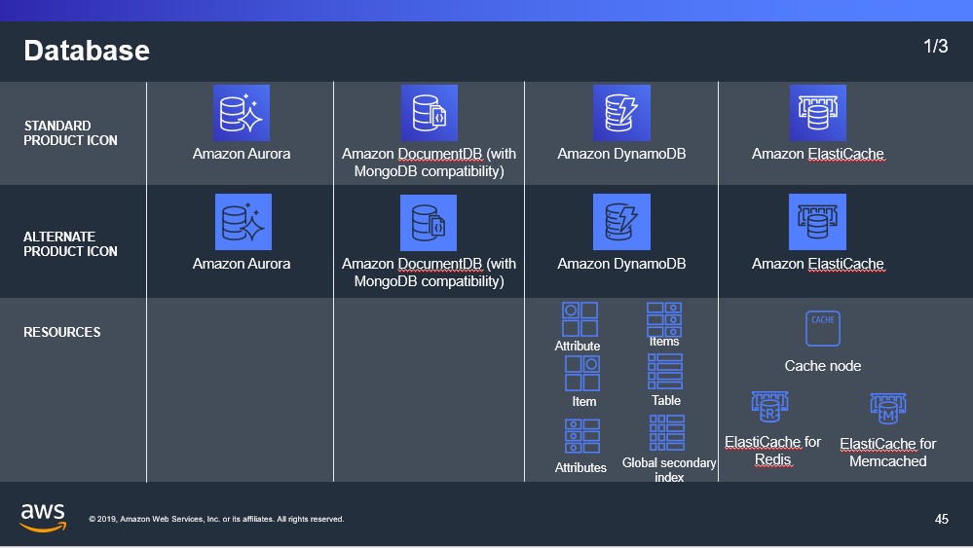This screenshot has height=548, width=973.
Task: Click the Item label text
Action: coord(584,402)
